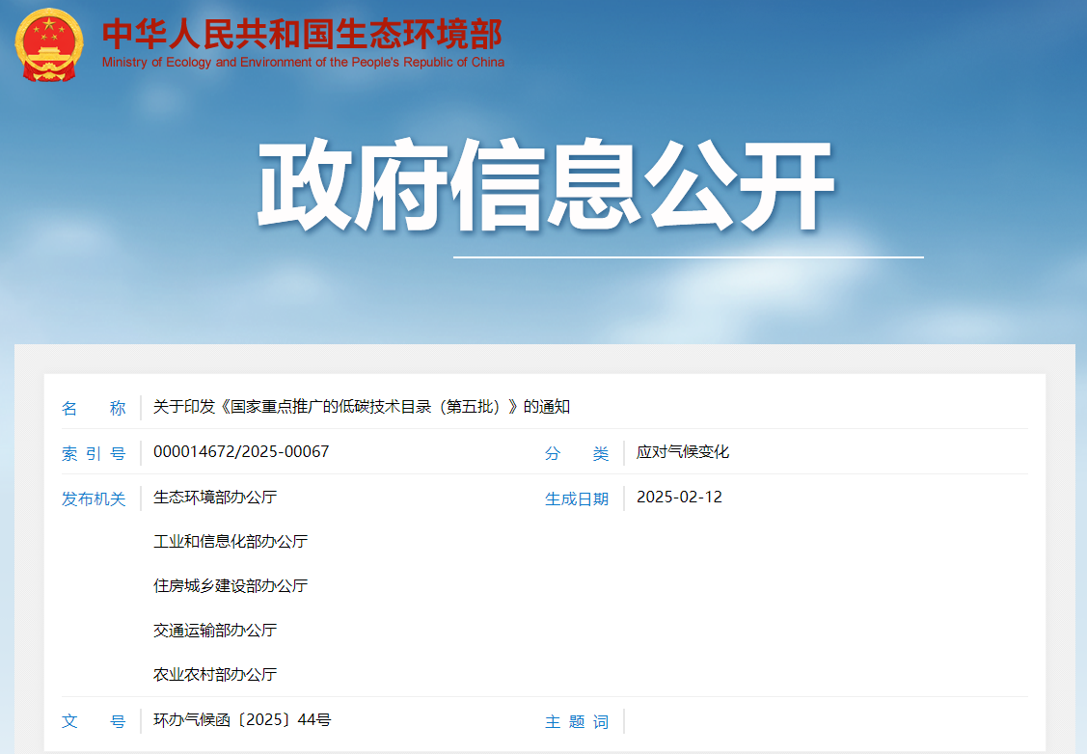Click the 名称 field label
This screenshot has height=754, width=1087.
click(x=94, y=408)
